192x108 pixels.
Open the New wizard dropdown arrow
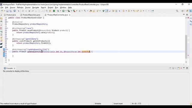click(5, 11)
